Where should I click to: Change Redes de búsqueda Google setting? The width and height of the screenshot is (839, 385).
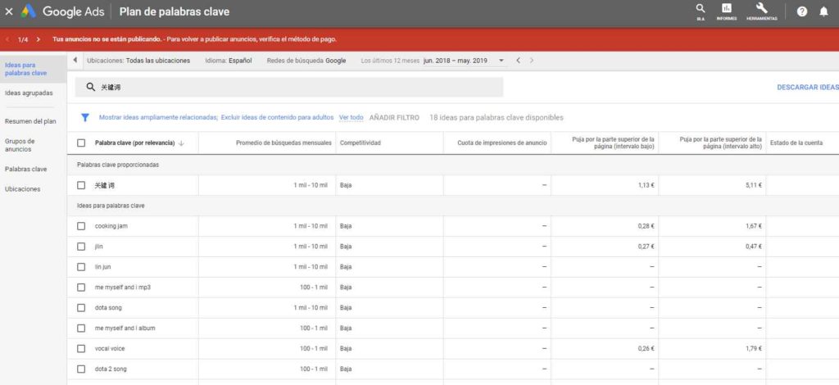point(306,61)
